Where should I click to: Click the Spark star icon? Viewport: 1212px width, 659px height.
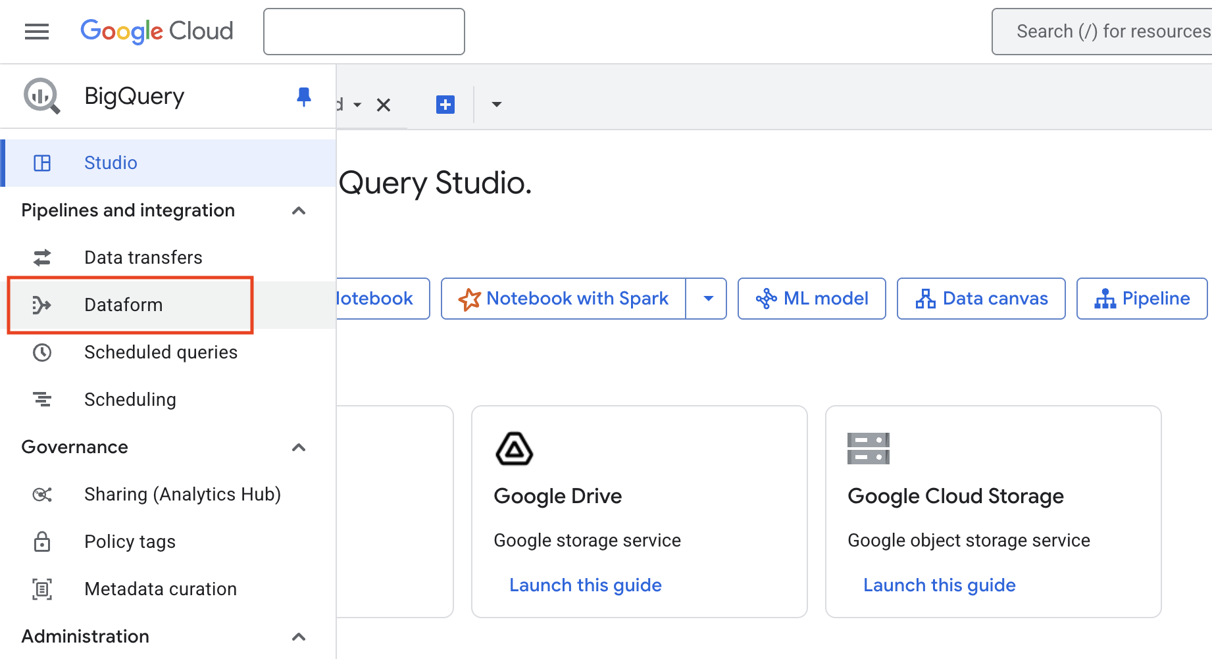coord(469,299)
